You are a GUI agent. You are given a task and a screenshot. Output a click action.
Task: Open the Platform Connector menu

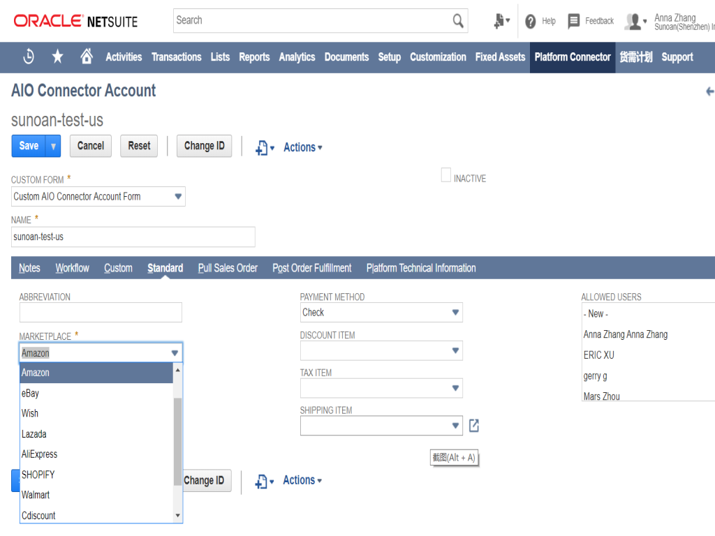coord(573,57)
